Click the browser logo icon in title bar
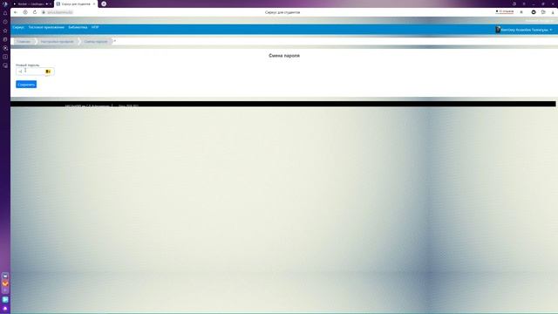 5,3
